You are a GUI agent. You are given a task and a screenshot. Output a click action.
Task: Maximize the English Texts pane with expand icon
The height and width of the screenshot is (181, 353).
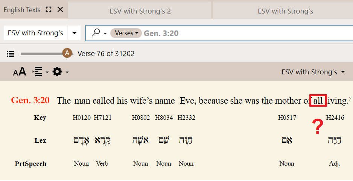49,9
